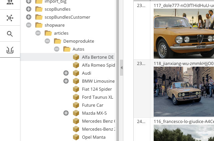
Task: Collapse the Demoprodukte folder
Action: 47,41
